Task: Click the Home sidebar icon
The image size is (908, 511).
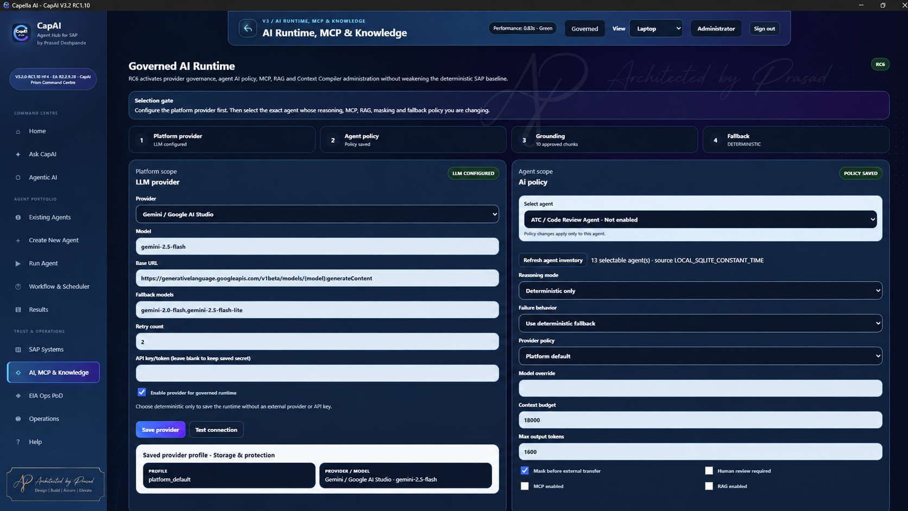Action: click(18, 131)
